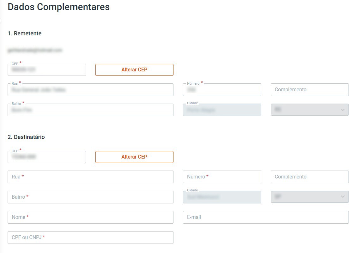Click the E-mail field

[x=266, y=217]
